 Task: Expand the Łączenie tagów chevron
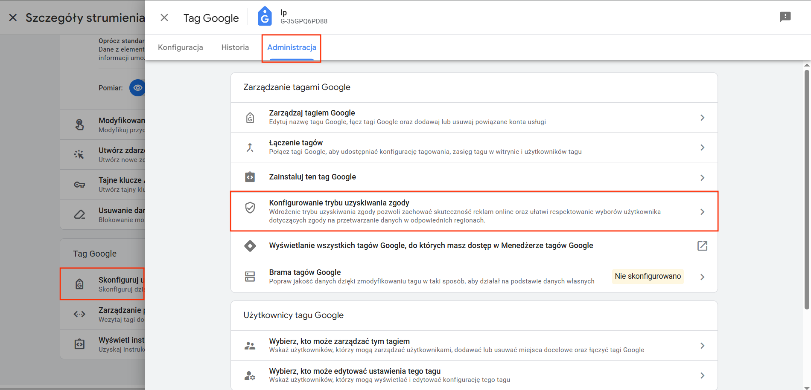(702, 147)
